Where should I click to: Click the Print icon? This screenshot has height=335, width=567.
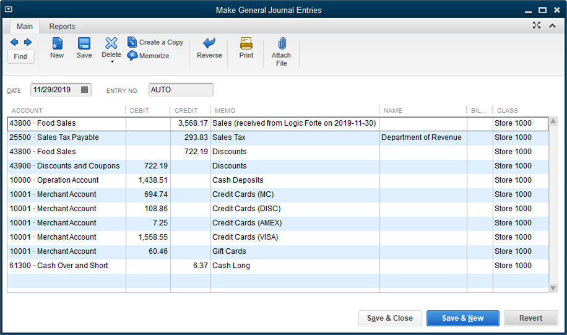tap(246, 43)
